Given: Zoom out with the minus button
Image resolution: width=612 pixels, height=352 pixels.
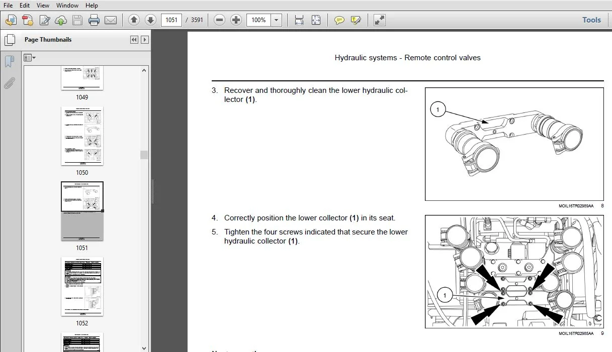Looking at the screenshot, I should [x=219, y=20].
